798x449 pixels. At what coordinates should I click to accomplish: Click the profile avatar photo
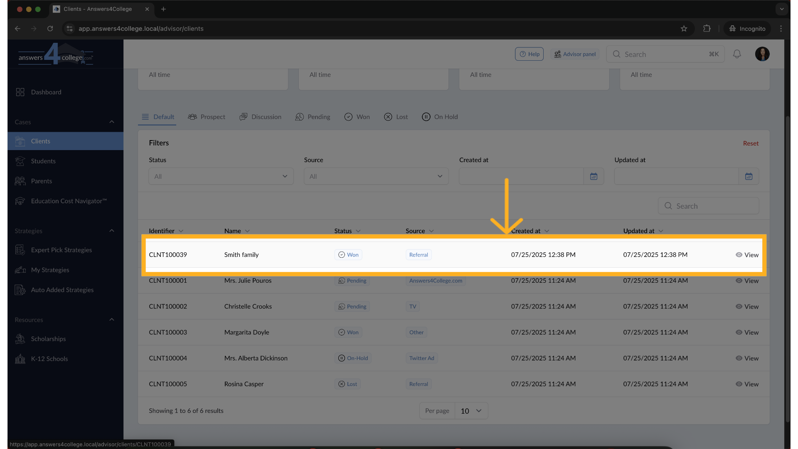click(763, 54)
